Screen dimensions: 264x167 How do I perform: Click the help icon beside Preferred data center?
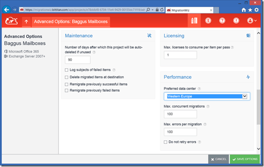coord(200,89)
